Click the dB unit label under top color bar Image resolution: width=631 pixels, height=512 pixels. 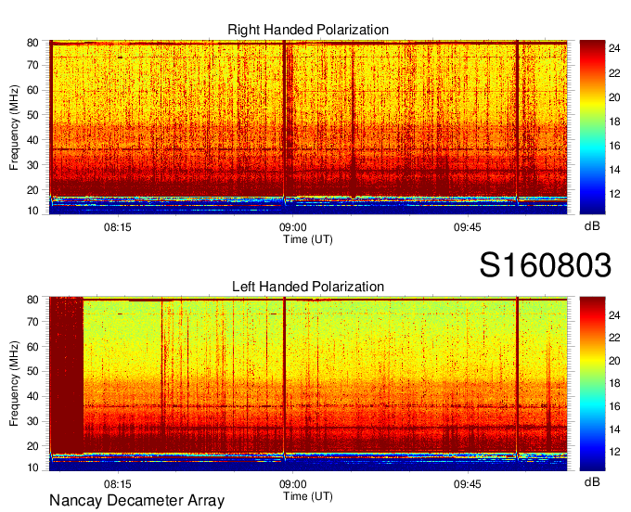592,226
